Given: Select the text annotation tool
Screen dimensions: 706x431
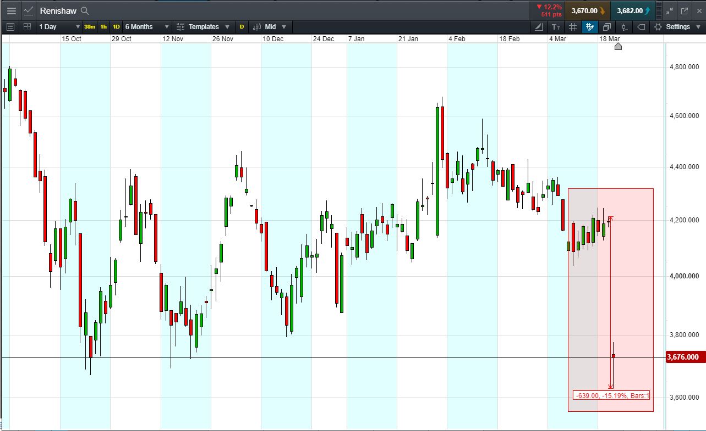Looking at the screenshot, I should (x=556, y=26).
